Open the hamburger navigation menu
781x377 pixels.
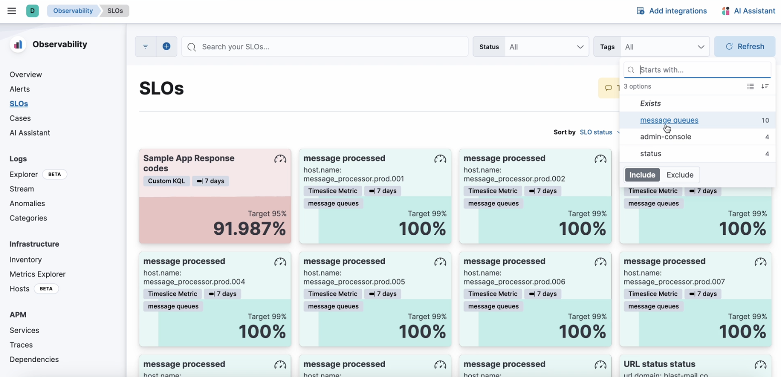pyautogui.click(x=12, y=11)
